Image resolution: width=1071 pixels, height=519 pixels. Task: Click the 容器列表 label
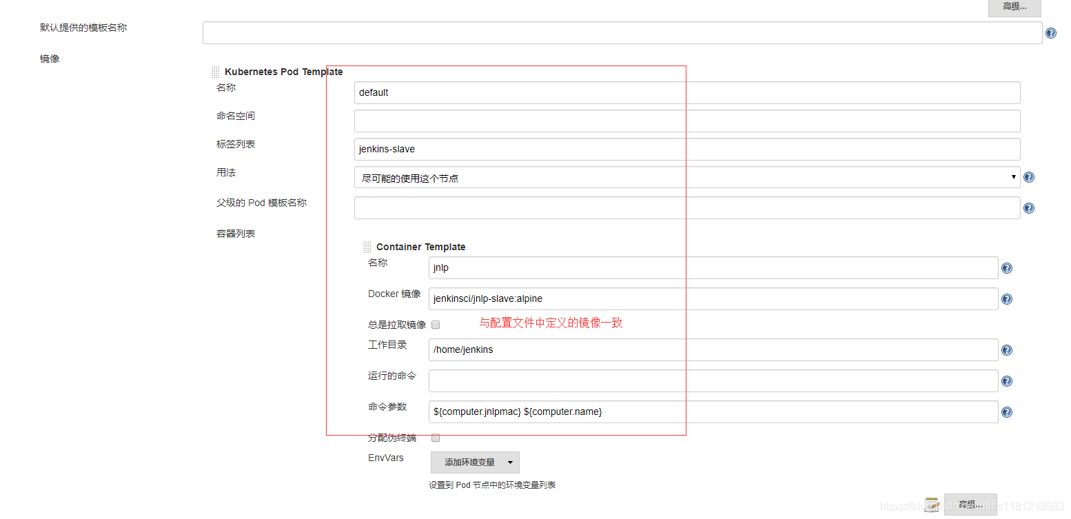point(236,234)
